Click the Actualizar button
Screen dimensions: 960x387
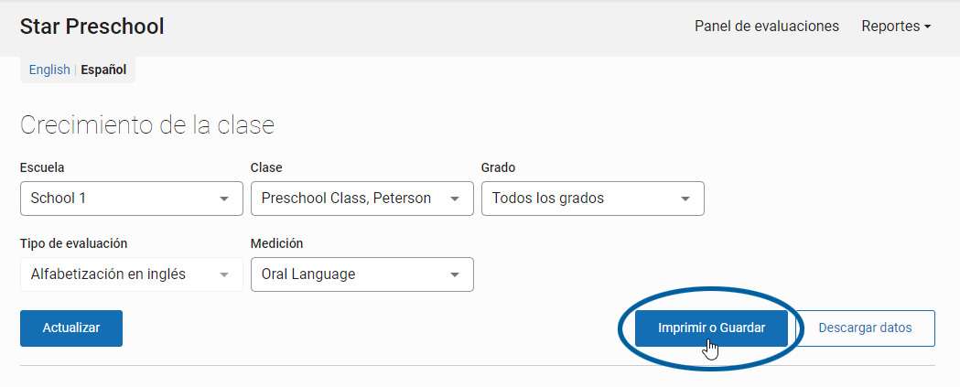pyautogui.click(x=71, y=328)
